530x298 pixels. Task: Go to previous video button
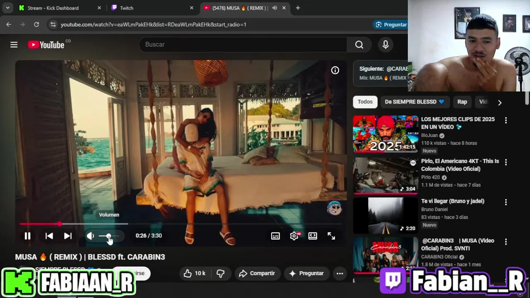point(49,236)
